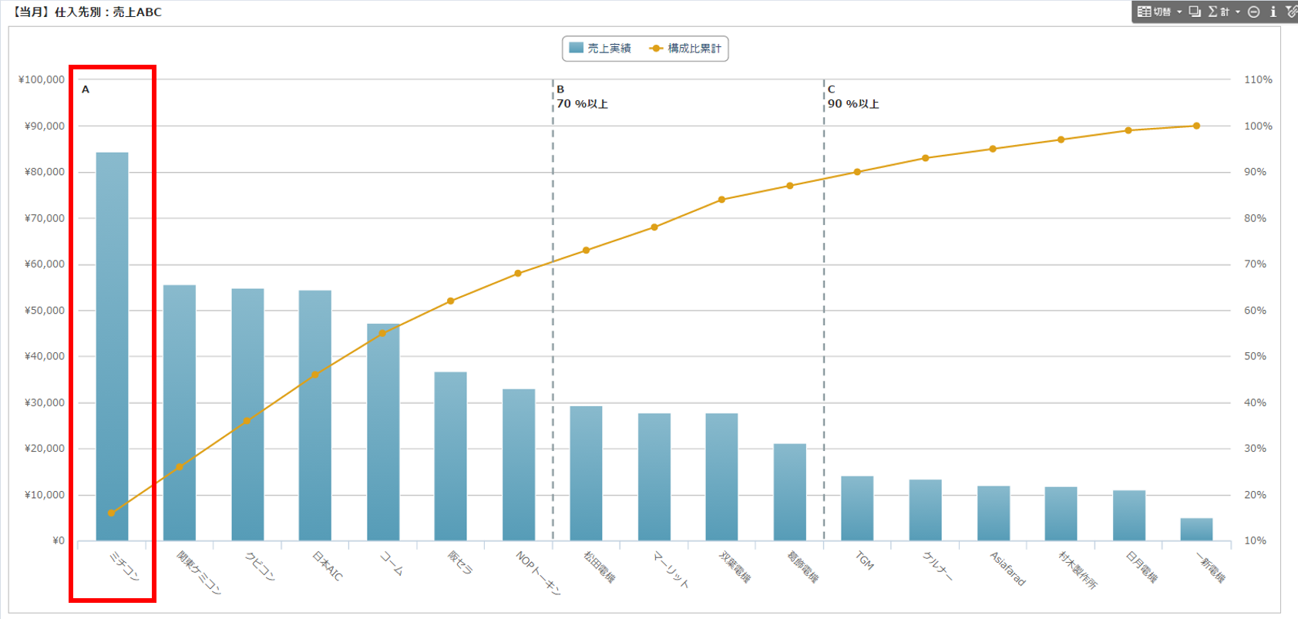Click the Asiafarad sales bar
This screenshot has height=619, width=1298.
coord(994,513)
